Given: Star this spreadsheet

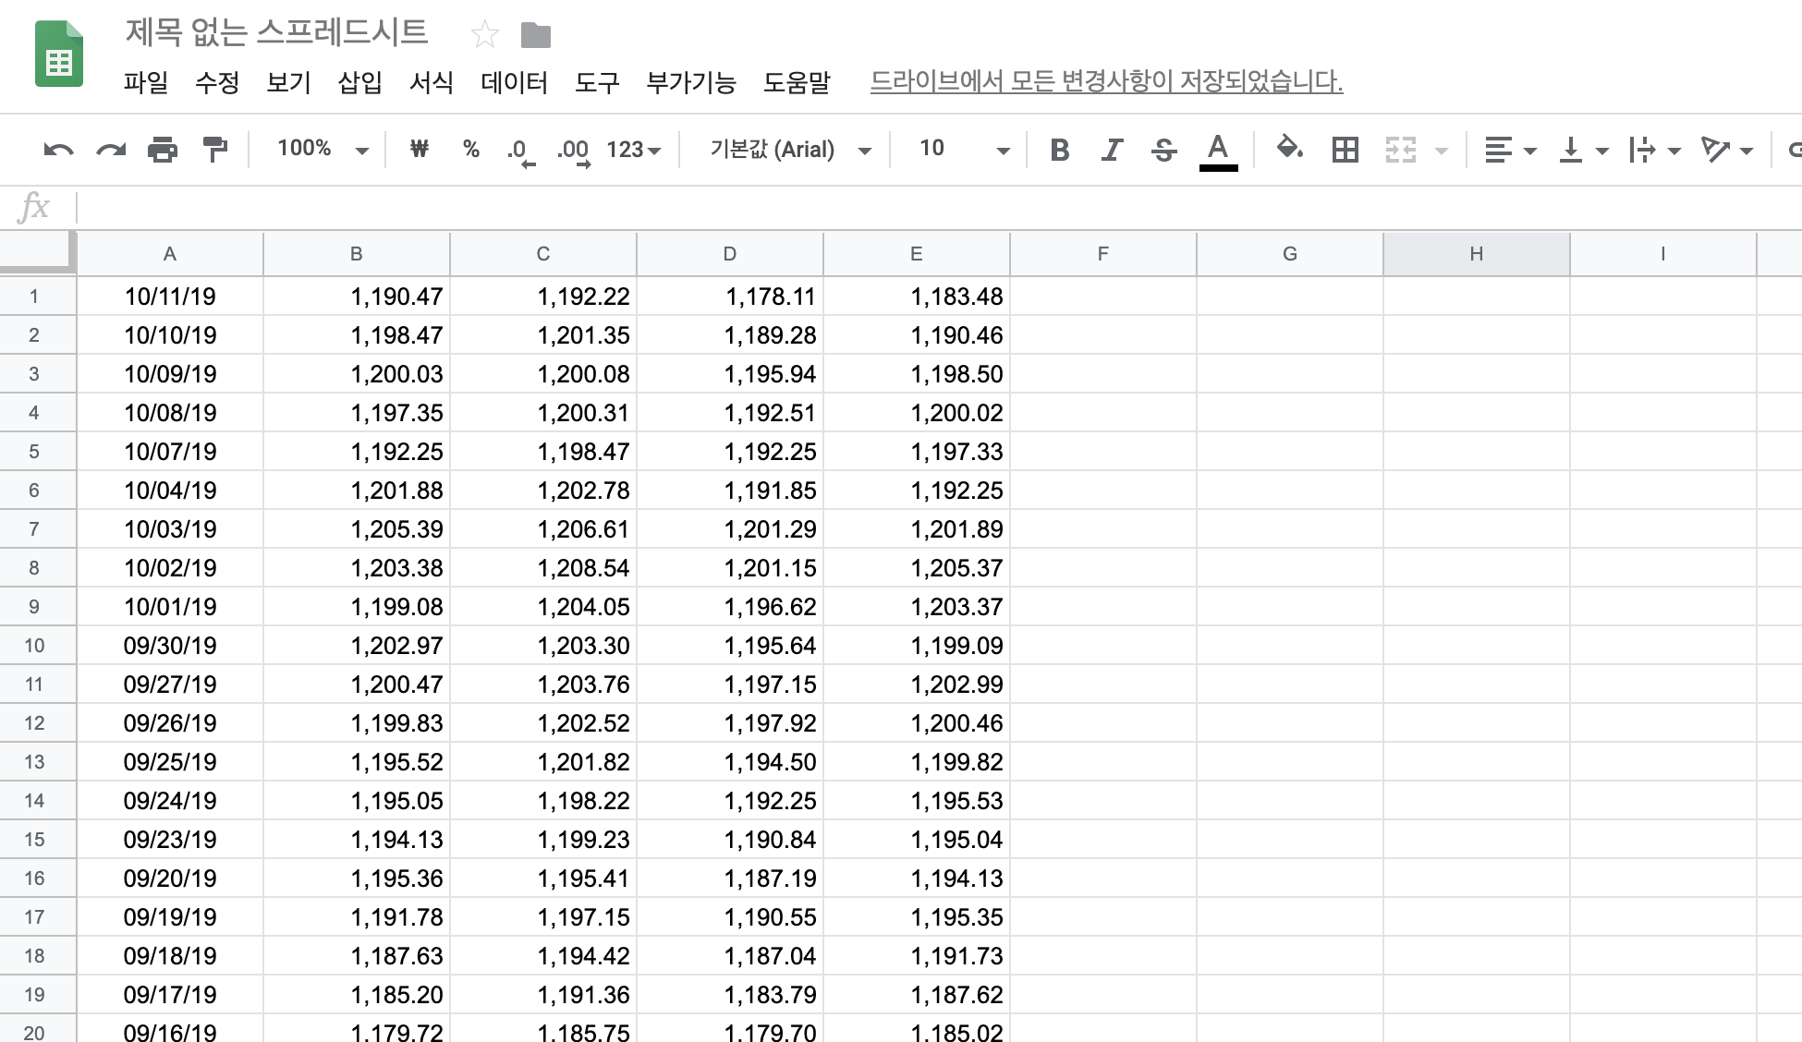Looking at the screenshot, I should (484, 35).
